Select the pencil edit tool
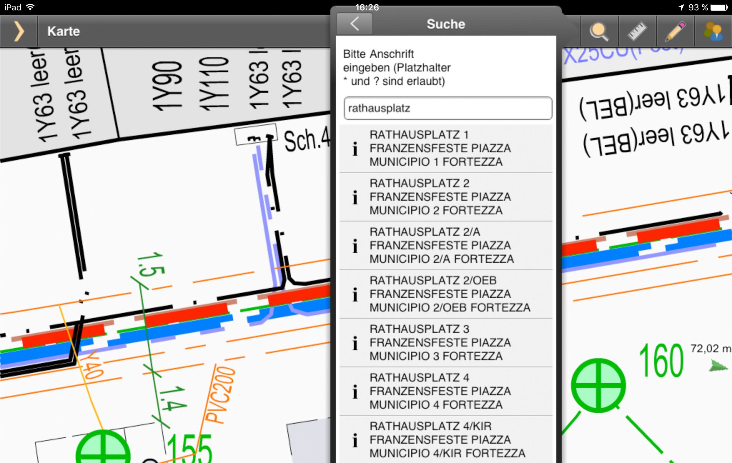The width and height of the screenshot is (732, 463). pos(675,31)
